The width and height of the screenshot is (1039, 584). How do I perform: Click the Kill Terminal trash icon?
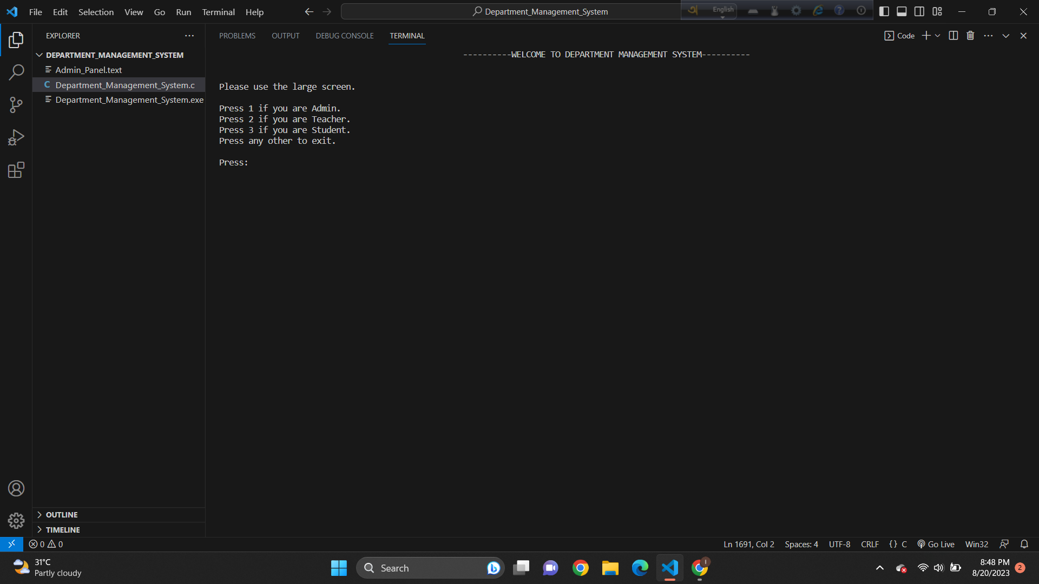click(970, 35)
